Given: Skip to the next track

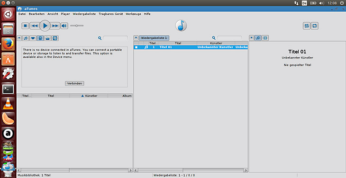Looking at the screenshot, I should [x=55, y=26].
